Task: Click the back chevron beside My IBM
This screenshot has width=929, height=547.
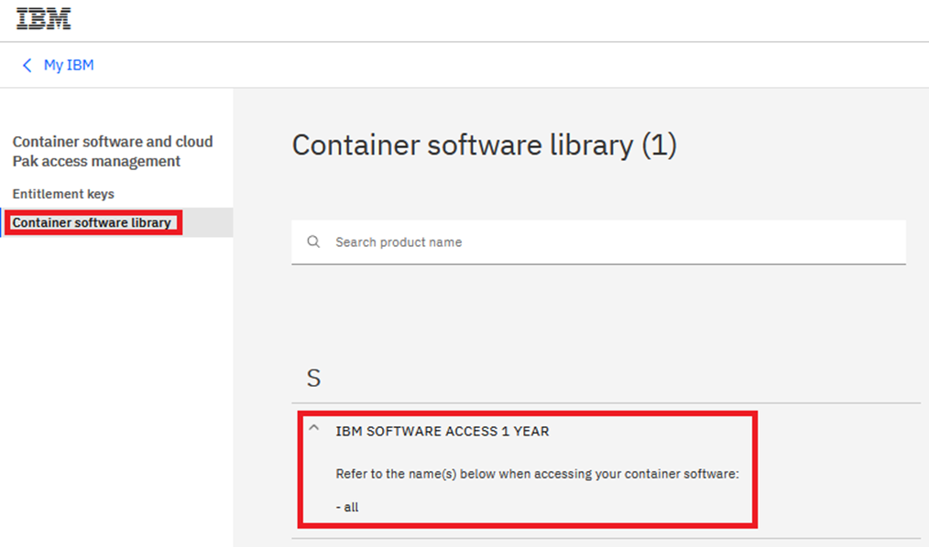Action: coord(27,65)
